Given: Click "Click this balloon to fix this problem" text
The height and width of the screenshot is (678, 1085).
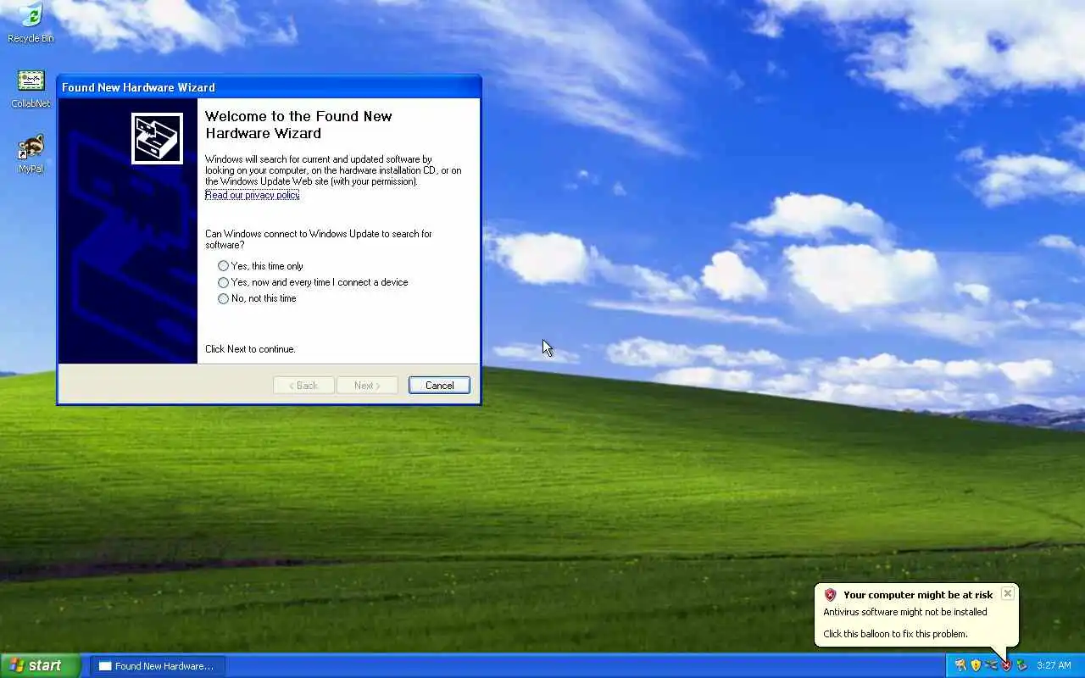Looking at the screenshot, I should 895,634.
